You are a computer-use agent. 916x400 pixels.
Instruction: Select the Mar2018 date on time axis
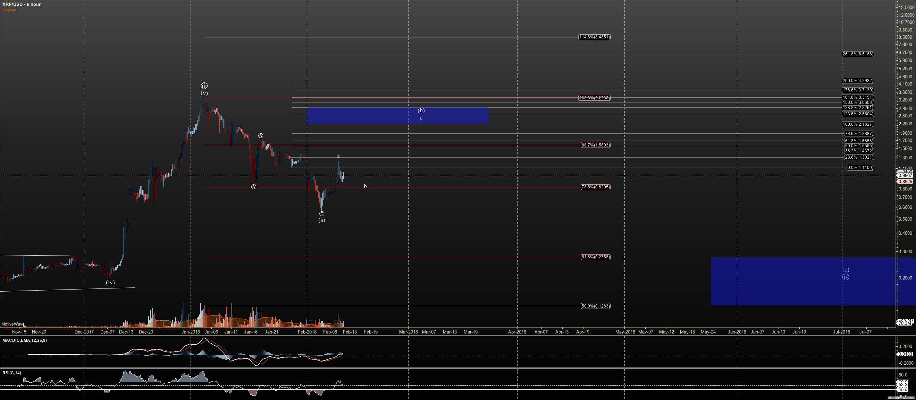click(x=408, y=332)
